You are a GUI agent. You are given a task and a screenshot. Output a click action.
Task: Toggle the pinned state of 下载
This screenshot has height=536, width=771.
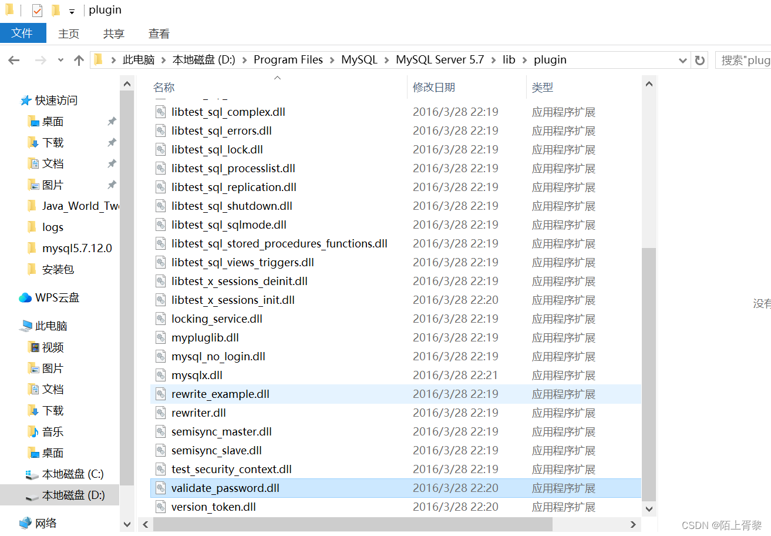click(x=111, y=142)
